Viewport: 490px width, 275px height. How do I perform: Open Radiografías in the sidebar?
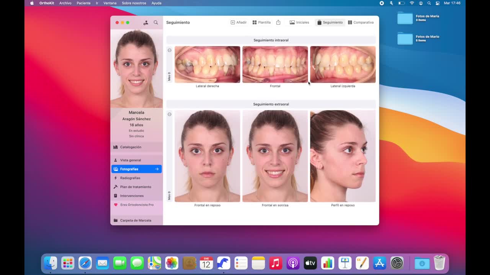pos(137,178)
